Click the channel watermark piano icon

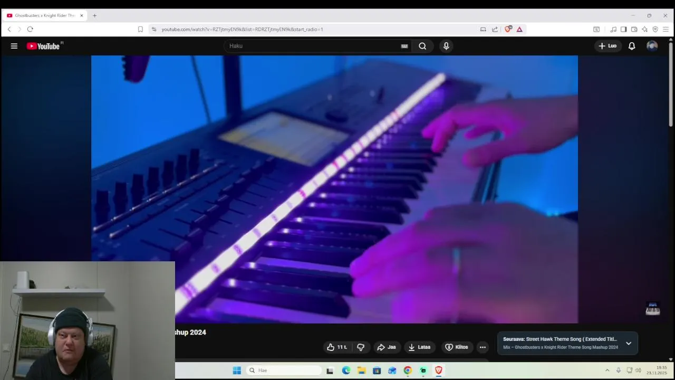point(653,309)
